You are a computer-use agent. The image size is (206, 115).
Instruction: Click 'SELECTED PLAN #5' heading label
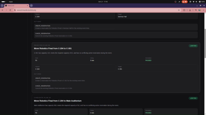[x=42, y=45]
